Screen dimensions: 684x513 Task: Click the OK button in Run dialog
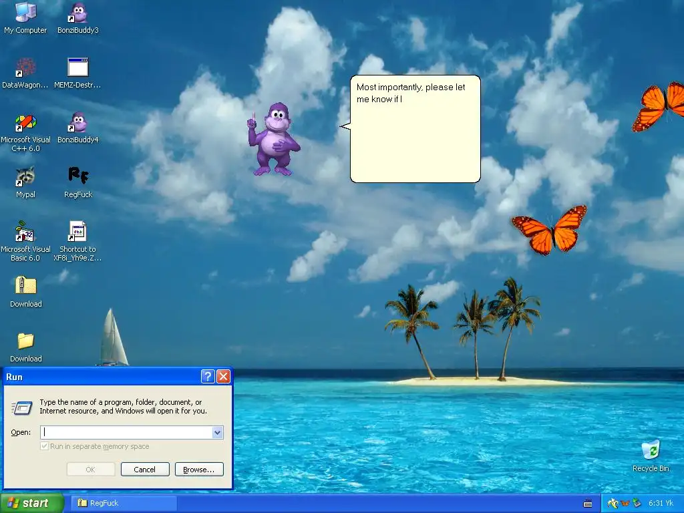[91, 470]
